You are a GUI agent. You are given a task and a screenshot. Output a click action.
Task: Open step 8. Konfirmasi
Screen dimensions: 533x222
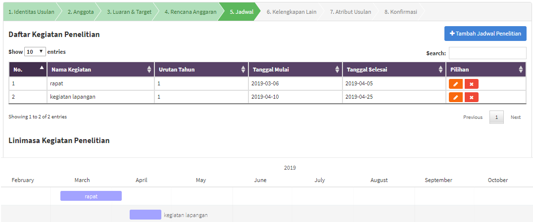click(x=400, y=12)
